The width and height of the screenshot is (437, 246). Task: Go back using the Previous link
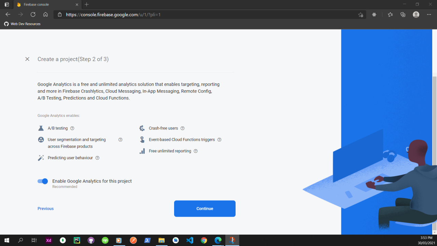(45, 208)
